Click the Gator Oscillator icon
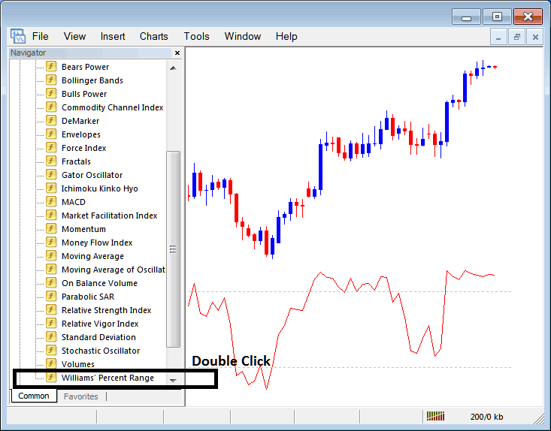551x431 pixels. pyautogui.click(x=51, y=174)
